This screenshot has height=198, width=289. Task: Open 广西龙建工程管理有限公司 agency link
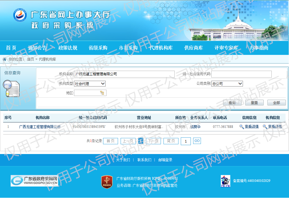click(x=40, y=127)
